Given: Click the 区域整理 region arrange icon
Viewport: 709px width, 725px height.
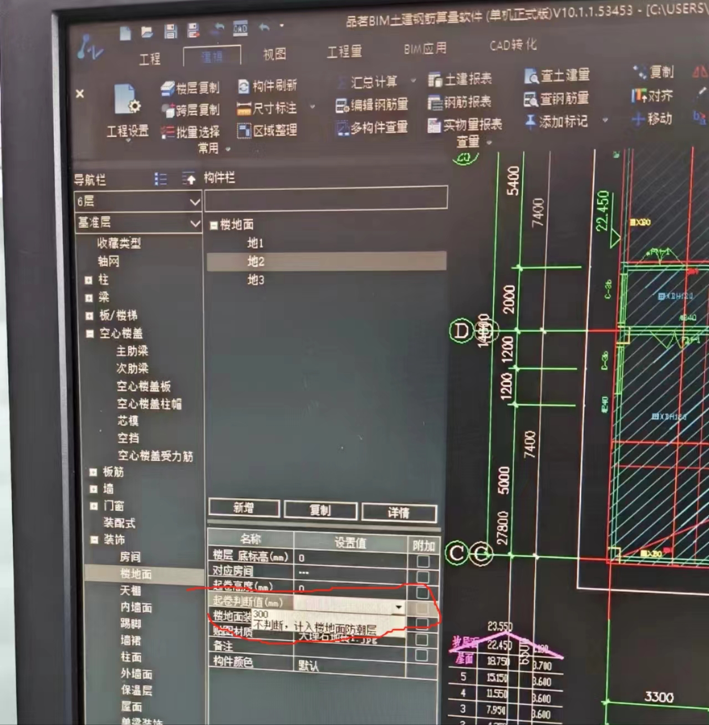Looking at the screenshot, I should click(244, 131).
